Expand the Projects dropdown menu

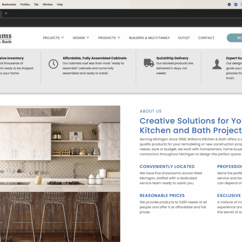tap(53, 38)
